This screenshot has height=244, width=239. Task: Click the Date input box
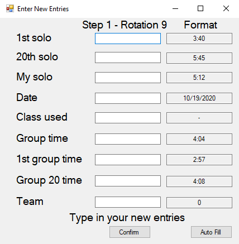[128, 98]
